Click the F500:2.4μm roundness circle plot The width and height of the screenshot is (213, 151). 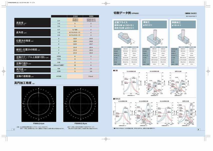tap(39, 104)
